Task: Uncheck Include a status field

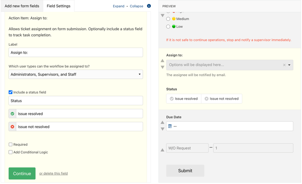Action: [11, 92]
